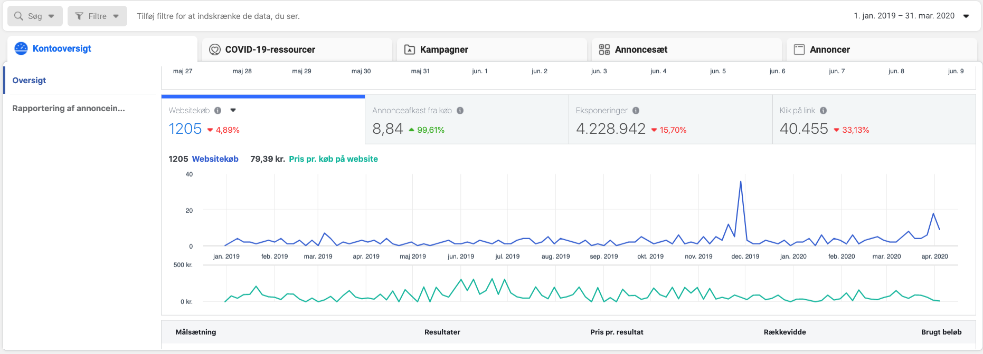Click the filter hint text input field
This screenshot has height=354, width=983.
(x=475, y=16)
